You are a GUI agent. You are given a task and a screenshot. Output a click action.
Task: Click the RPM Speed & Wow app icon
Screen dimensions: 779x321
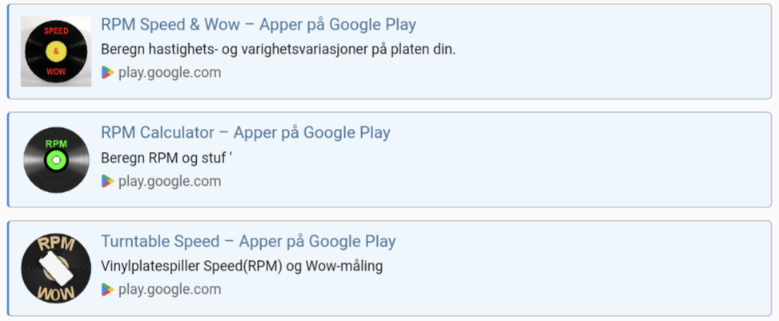click(56, 51)
